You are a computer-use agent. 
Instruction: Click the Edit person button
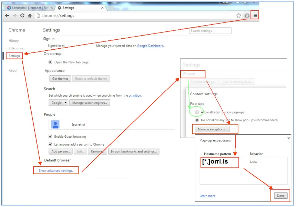tap(80, 151)
